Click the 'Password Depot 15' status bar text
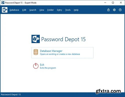Viewport: 125px width, 97px height. point(11,94)
